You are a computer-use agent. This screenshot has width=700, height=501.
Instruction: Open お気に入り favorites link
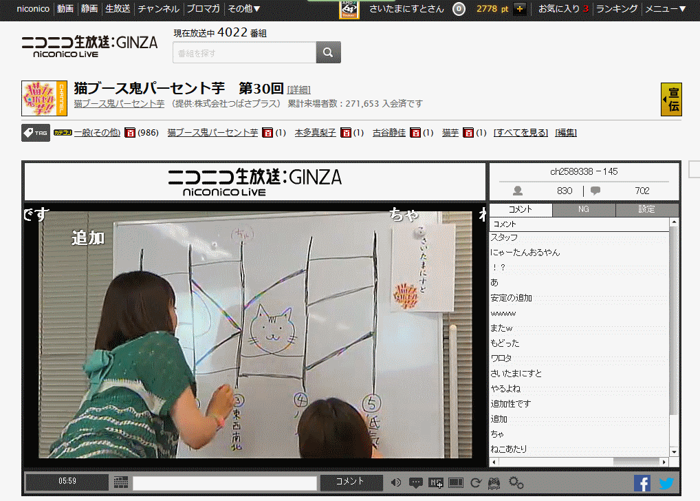tap(563, 9)
